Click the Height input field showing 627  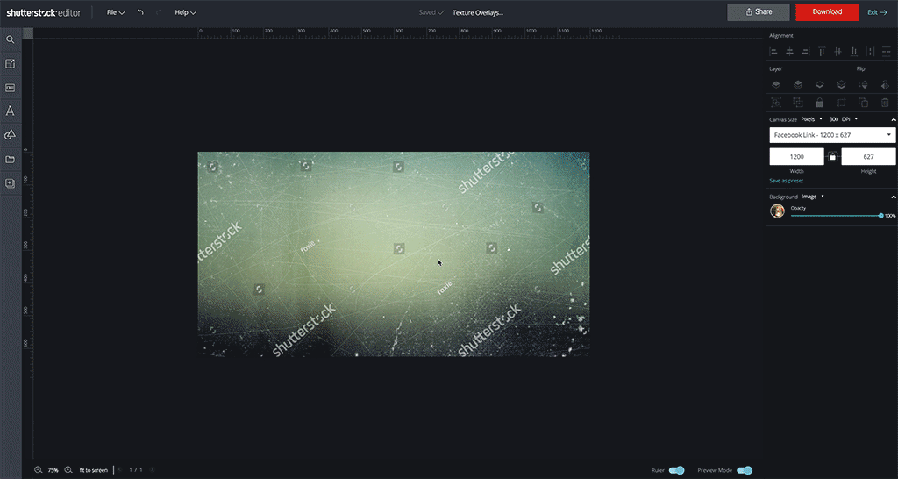click(x=868, y=156)
